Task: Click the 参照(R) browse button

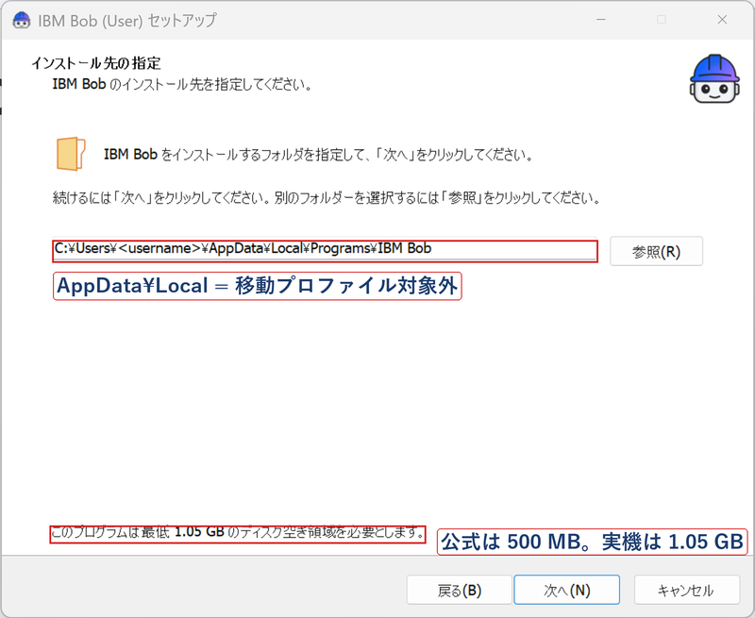Action: click(656, 251)
